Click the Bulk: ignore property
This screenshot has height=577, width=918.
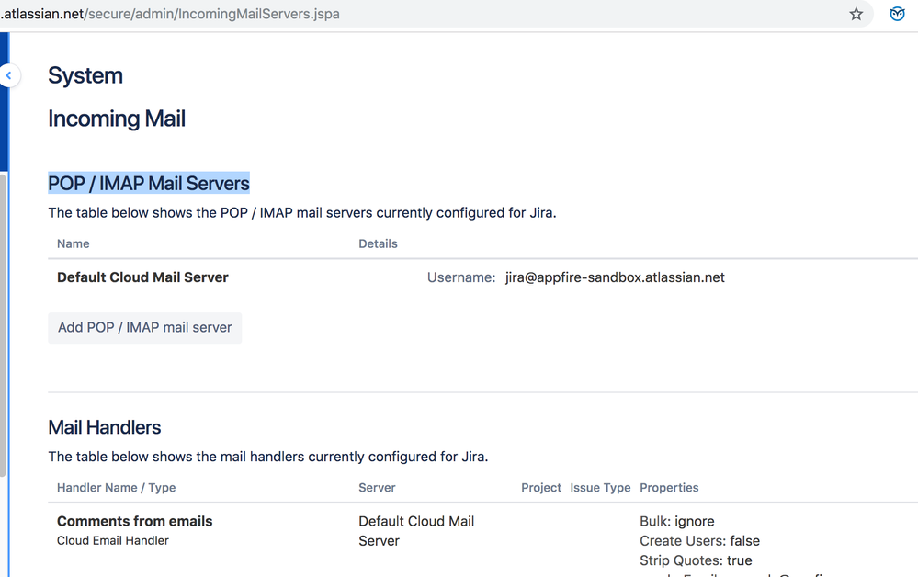677,521
